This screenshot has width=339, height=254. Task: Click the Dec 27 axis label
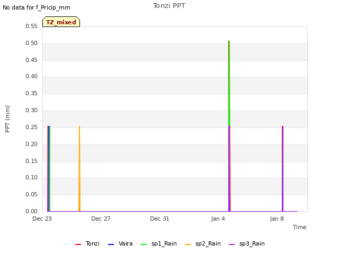coord(101,219)
